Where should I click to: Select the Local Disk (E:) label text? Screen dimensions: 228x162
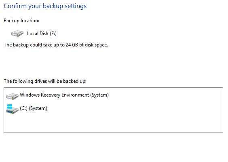pyautogui.click(x=42, y=34)
